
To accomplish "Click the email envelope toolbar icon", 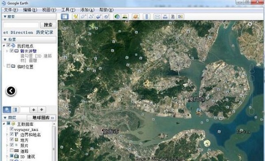I will [157, 17].
